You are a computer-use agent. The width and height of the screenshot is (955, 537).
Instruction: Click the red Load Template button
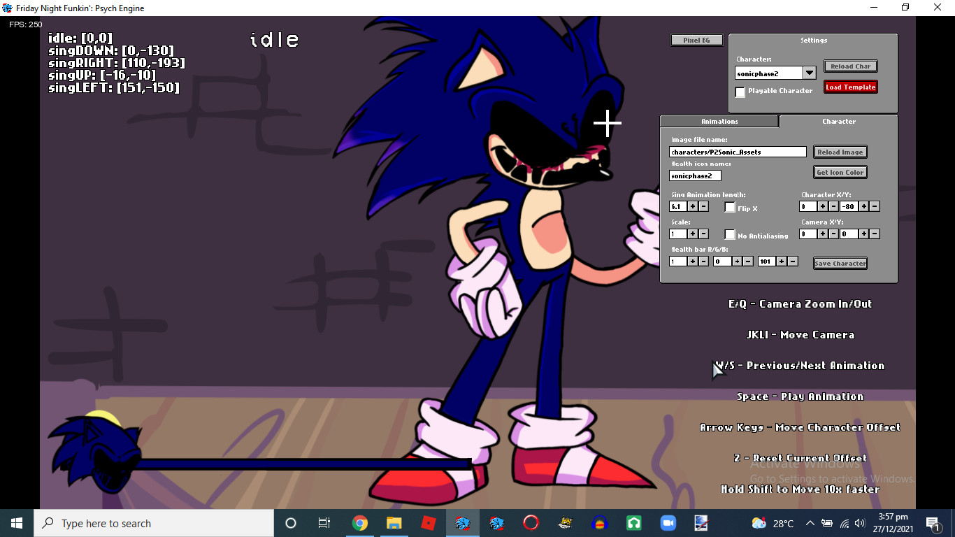tap(850, 87)
